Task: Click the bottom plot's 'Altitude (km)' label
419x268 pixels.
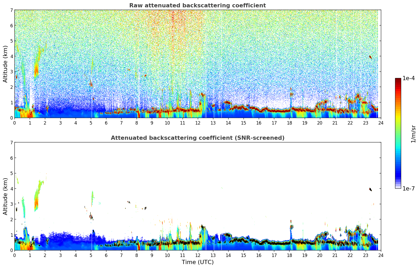Action: click(x=6, y=196)
